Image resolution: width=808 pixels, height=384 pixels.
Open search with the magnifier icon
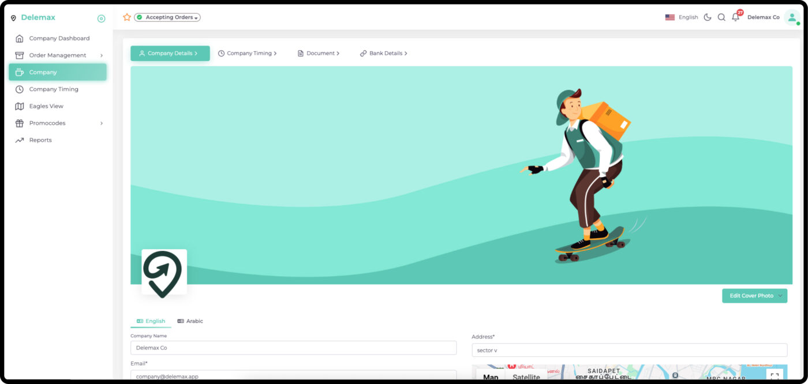click(x=721, y=17)
